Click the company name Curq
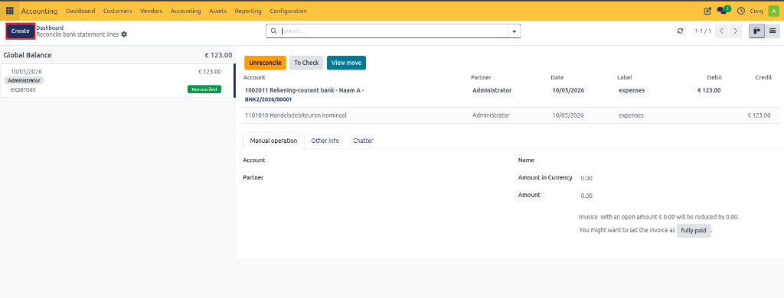This screenshot has width=784, height=298. [756, 11]
